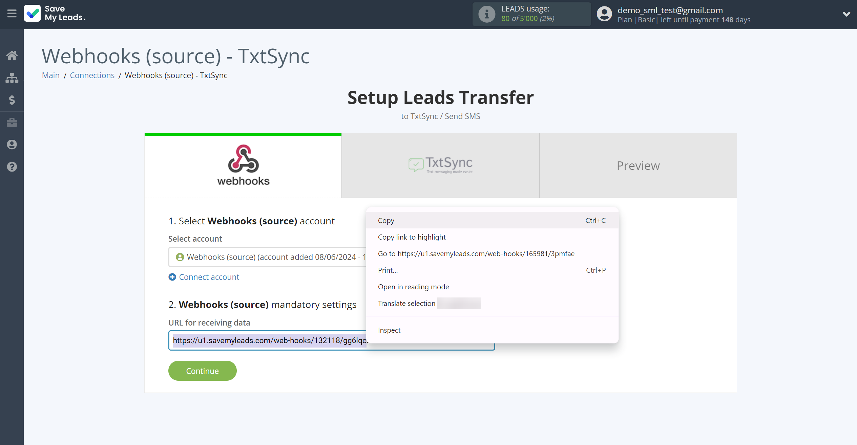Click 'Webhooks (source) - TxtSync' breadcrumb text
Image resolution: width=857 pixels, height=445 pixels.
[x=176, y=75]
